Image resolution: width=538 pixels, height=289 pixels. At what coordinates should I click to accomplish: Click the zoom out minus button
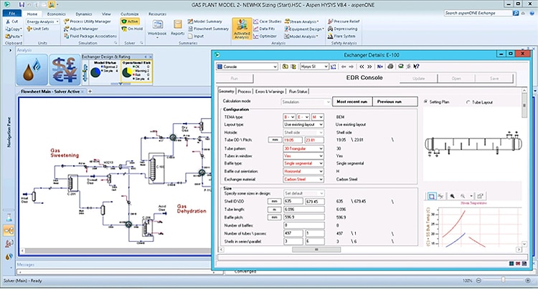[478, 280]
